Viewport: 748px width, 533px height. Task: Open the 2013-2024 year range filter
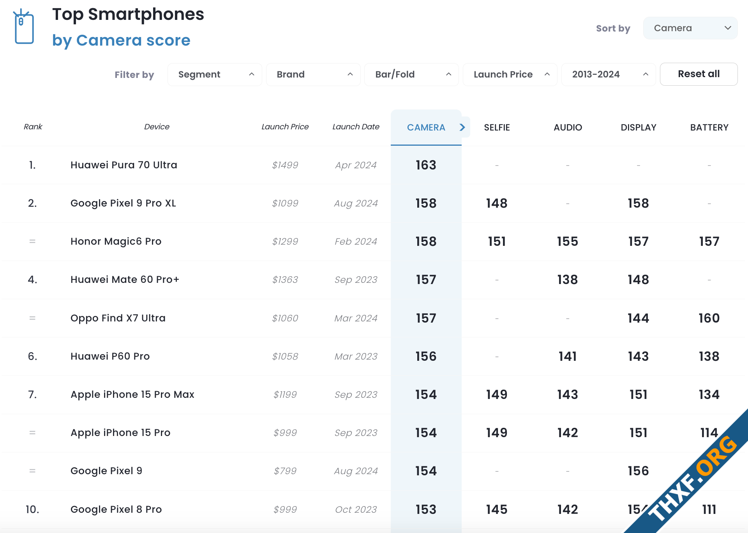coord(609,74)
